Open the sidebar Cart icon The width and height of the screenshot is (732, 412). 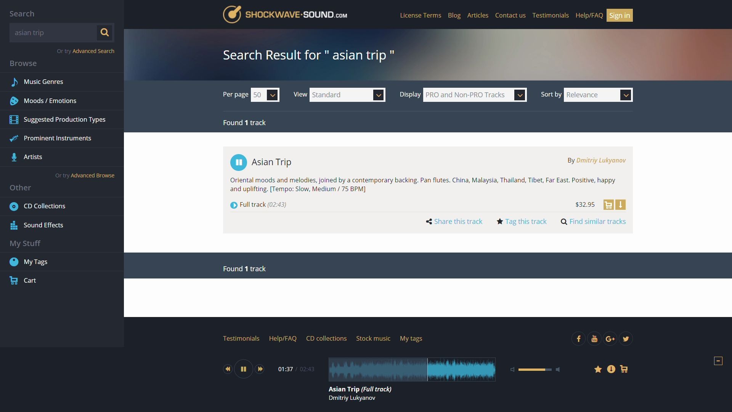pos(14,281)
